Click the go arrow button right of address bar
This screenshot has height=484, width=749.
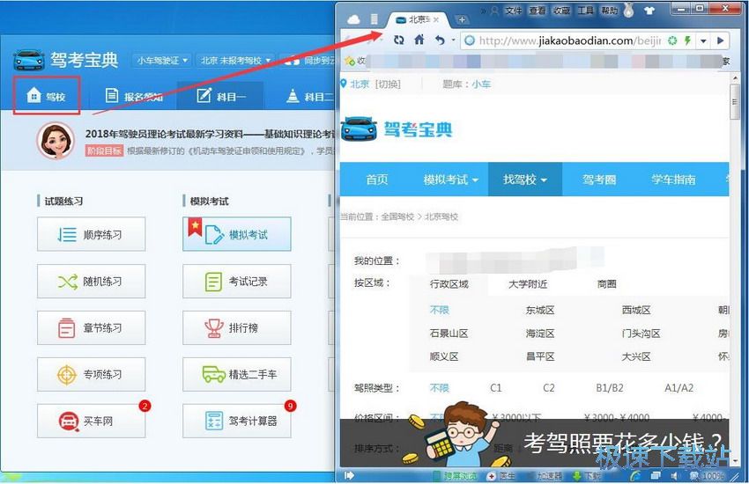pyautogui.click(x=720, y=40)
